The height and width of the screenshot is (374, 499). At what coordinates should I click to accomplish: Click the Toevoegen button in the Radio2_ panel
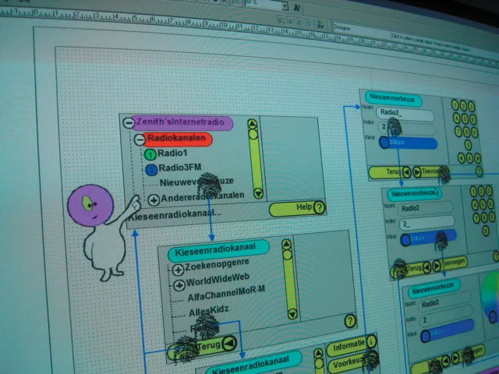point(431,172)
